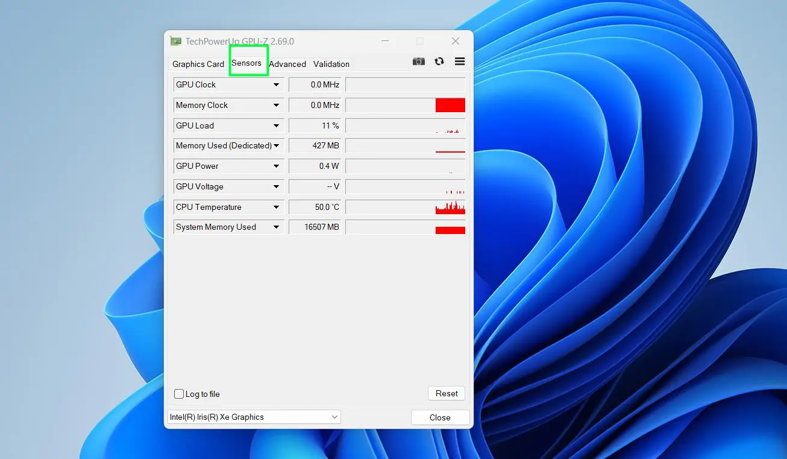Enable the Log to file checkbox
Screen dimensions: 787x459
179,393
